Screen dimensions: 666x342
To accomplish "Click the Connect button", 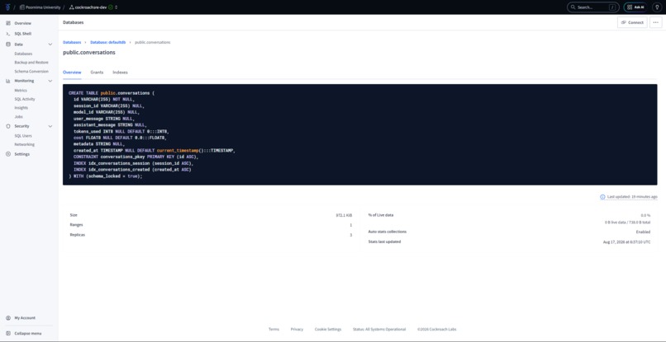I will tap(632, 22).
